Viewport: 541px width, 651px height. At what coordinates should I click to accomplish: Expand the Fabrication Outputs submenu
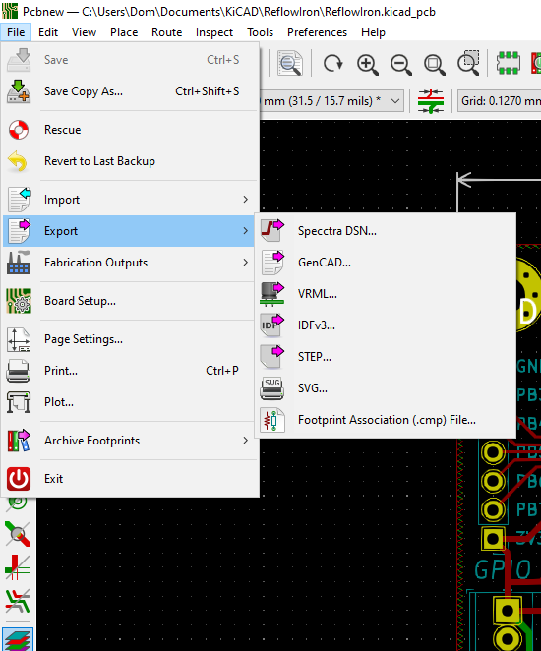coord(129,263)
